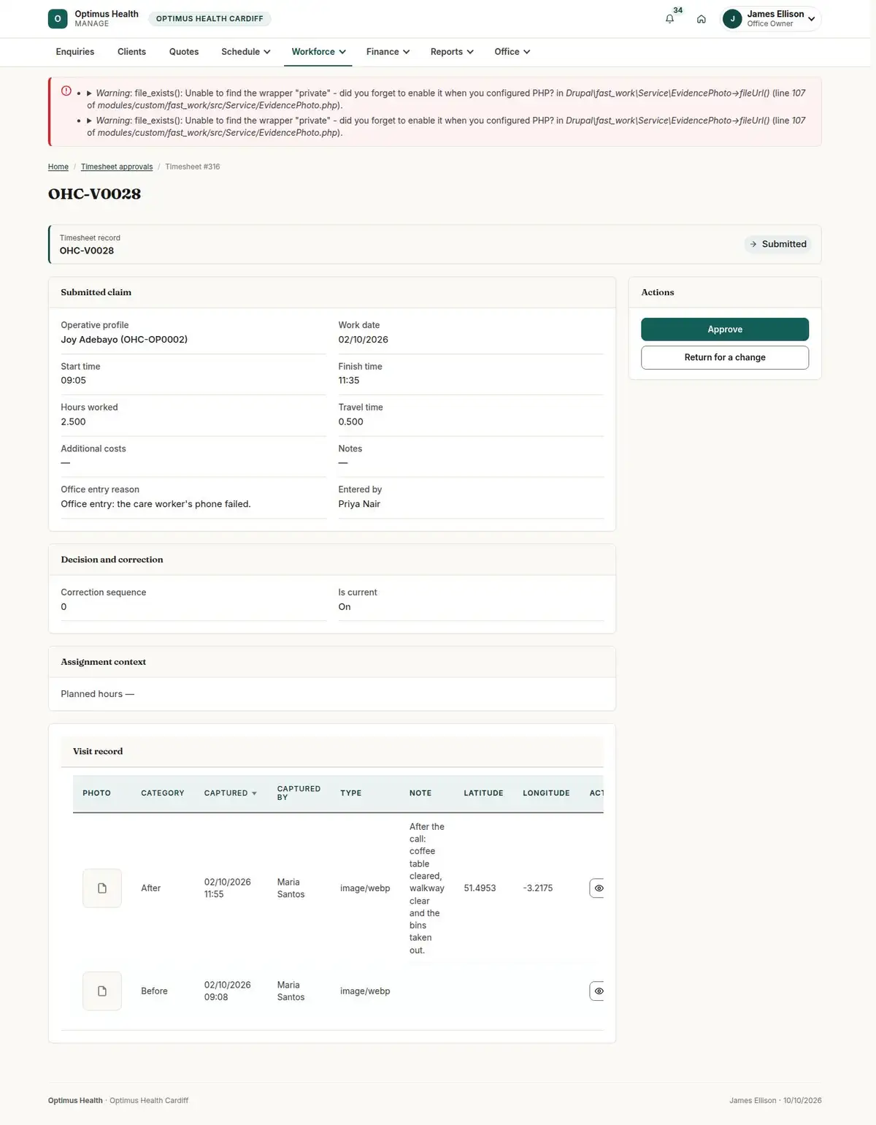Approve the timesheet
The width and height of the screenshot is (876, 1125).
[x=725, y=329]
